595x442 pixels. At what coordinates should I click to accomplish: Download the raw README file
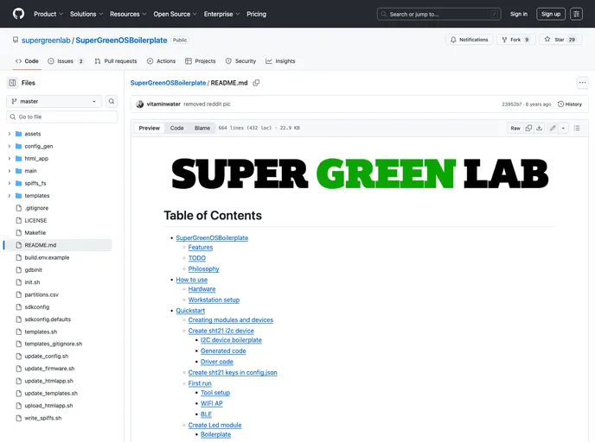coord(539,128)
